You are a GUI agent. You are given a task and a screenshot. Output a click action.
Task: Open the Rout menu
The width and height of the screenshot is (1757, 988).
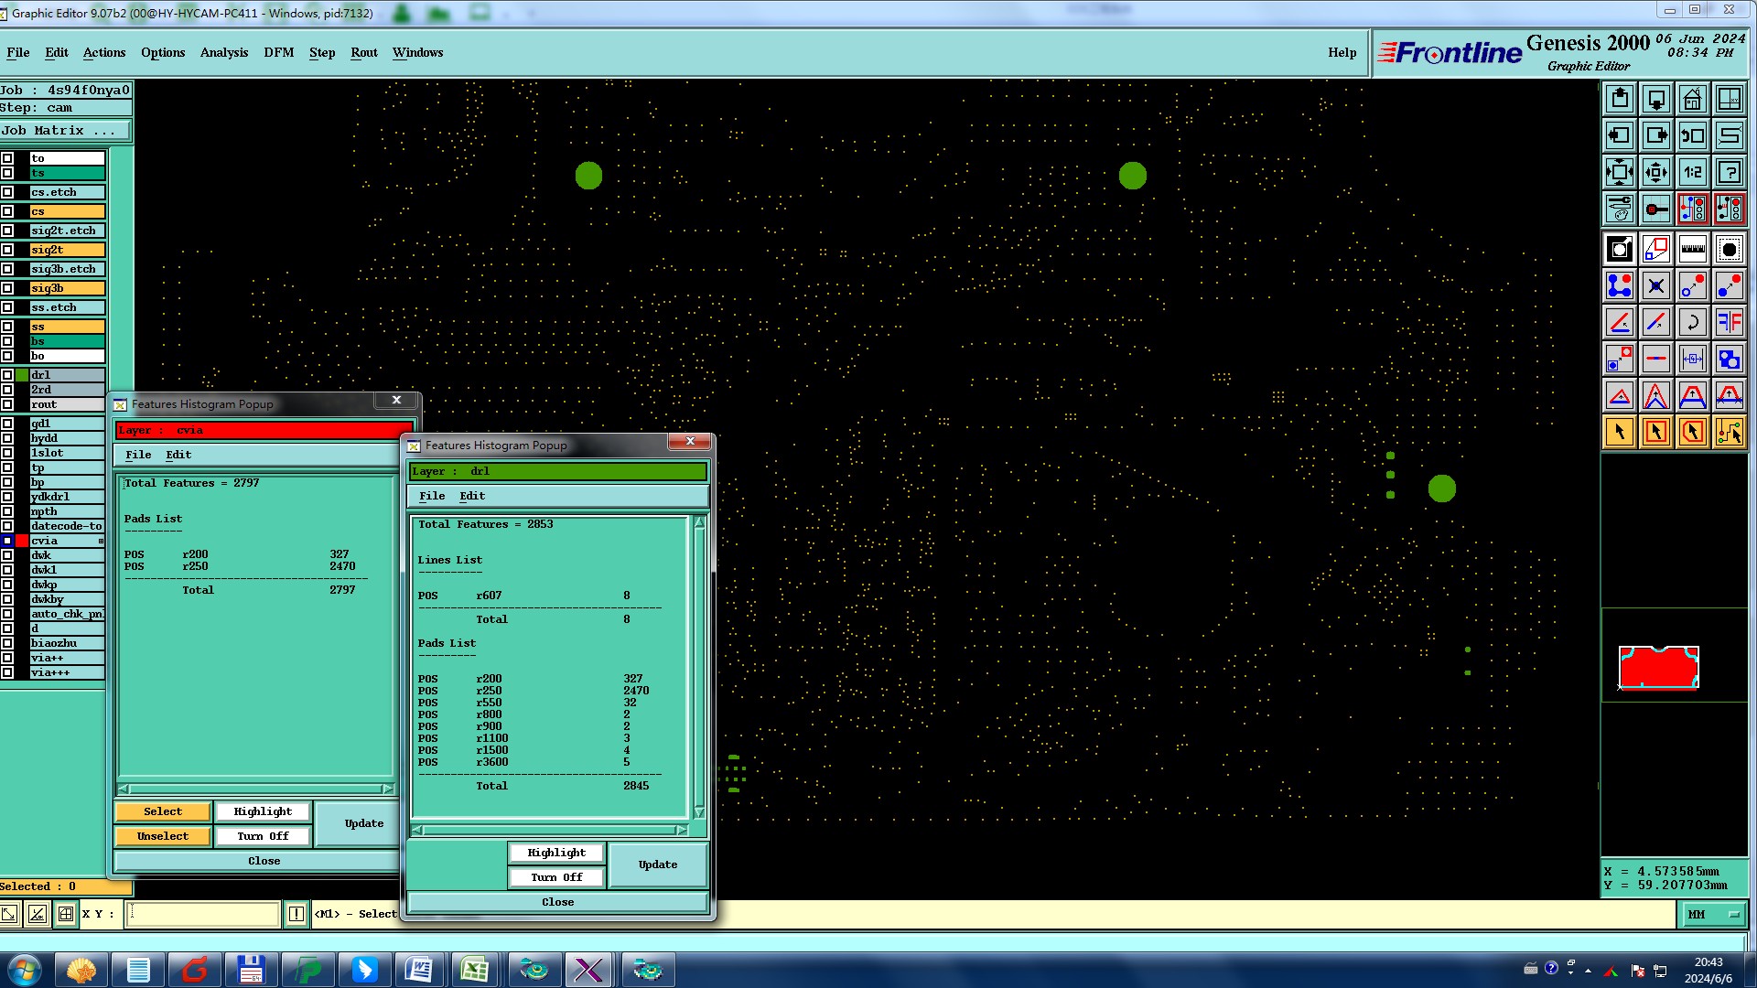pos(364,52)
